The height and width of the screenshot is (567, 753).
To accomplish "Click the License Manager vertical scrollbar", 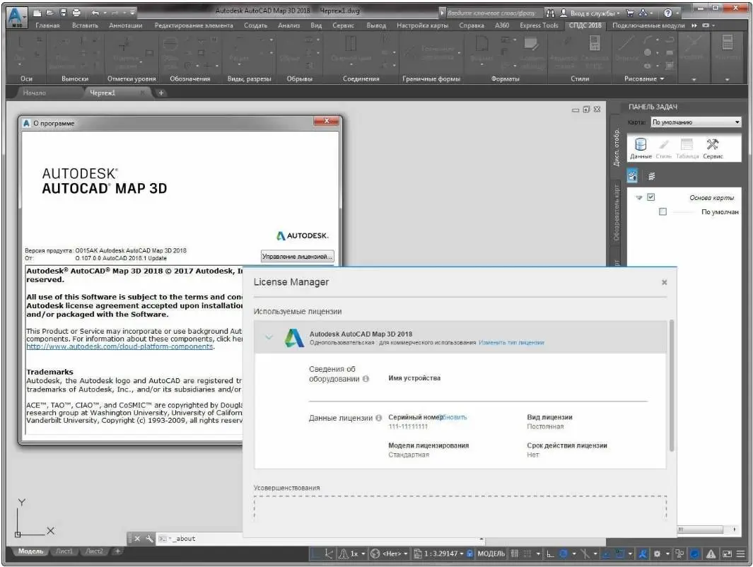I will click(x=672, y=385).
